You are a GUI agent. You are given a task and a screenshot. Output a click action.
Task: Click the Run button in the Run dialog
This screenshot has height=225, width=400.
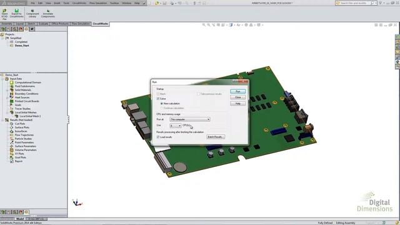[x=237, y=91]
